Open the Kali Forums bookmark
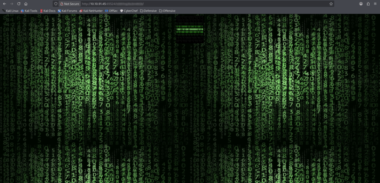 (x=67, y=11)
